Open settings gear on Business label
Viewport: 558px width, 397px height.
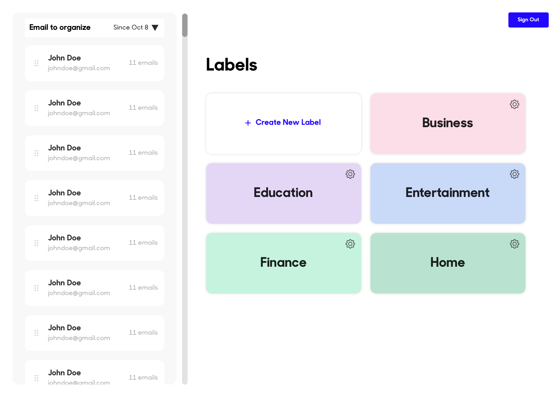515,104
